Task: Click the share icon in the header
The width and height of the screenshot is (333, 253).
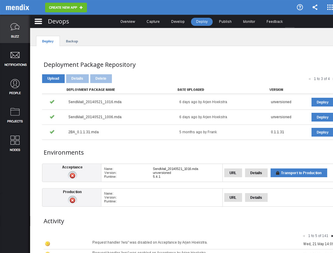Action: tap(315, 7)
